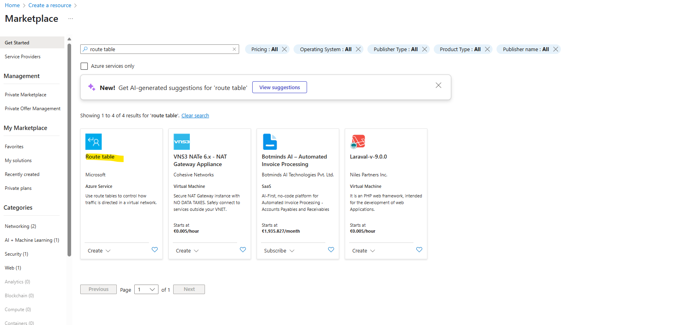Click the AI sparkle icon in banner

point(92,87)
